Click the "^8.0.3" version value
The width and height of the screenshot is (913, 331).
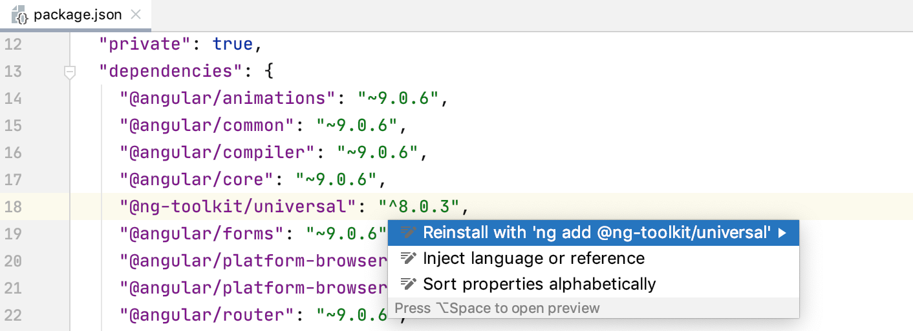(x=420, y=206)
